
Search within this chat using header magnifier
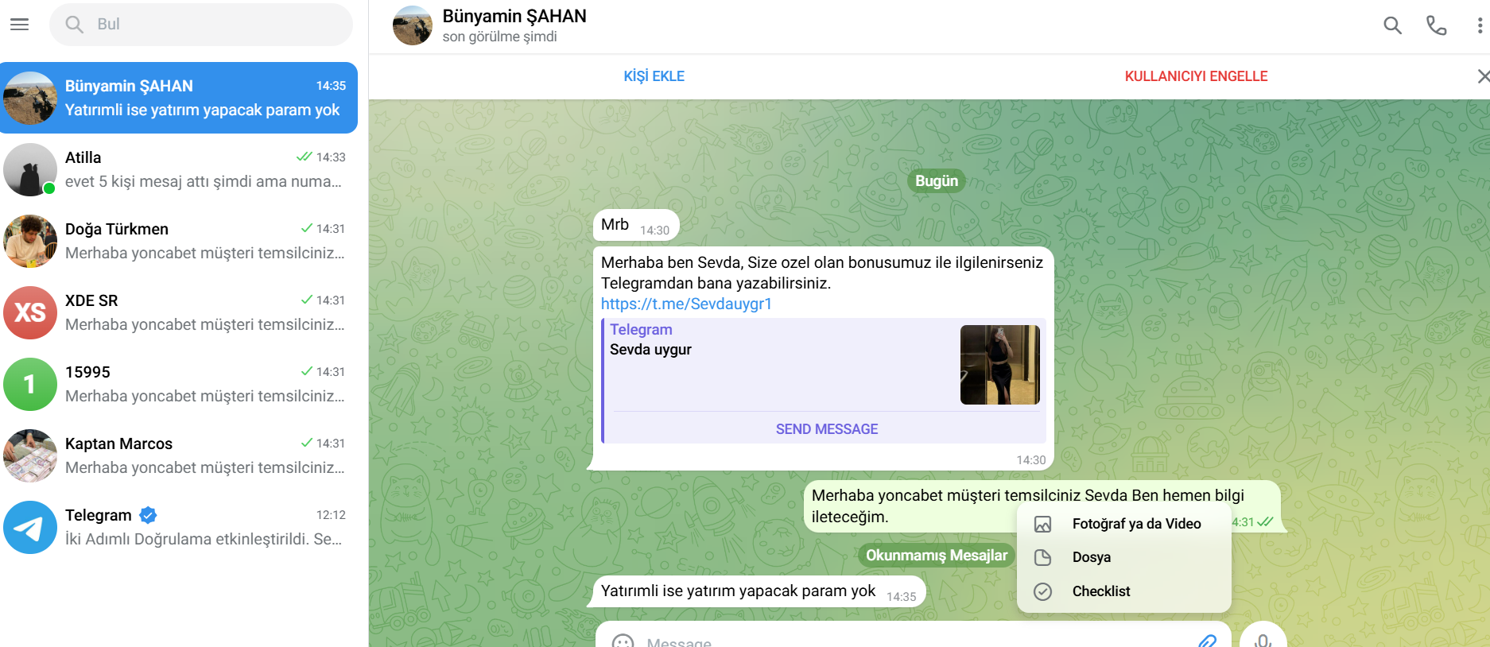[x=1392, y=25]
